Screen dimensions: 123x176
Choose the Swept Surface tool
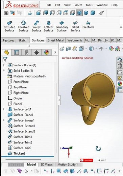36,26
